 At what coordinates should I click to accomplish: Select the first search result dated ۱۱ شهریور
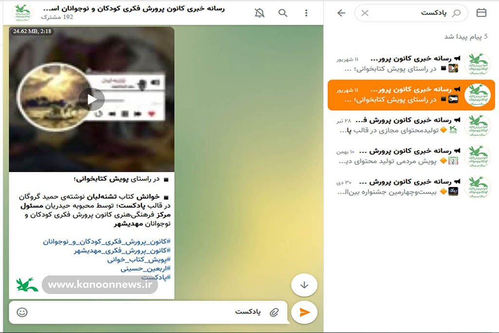[412, 64]
